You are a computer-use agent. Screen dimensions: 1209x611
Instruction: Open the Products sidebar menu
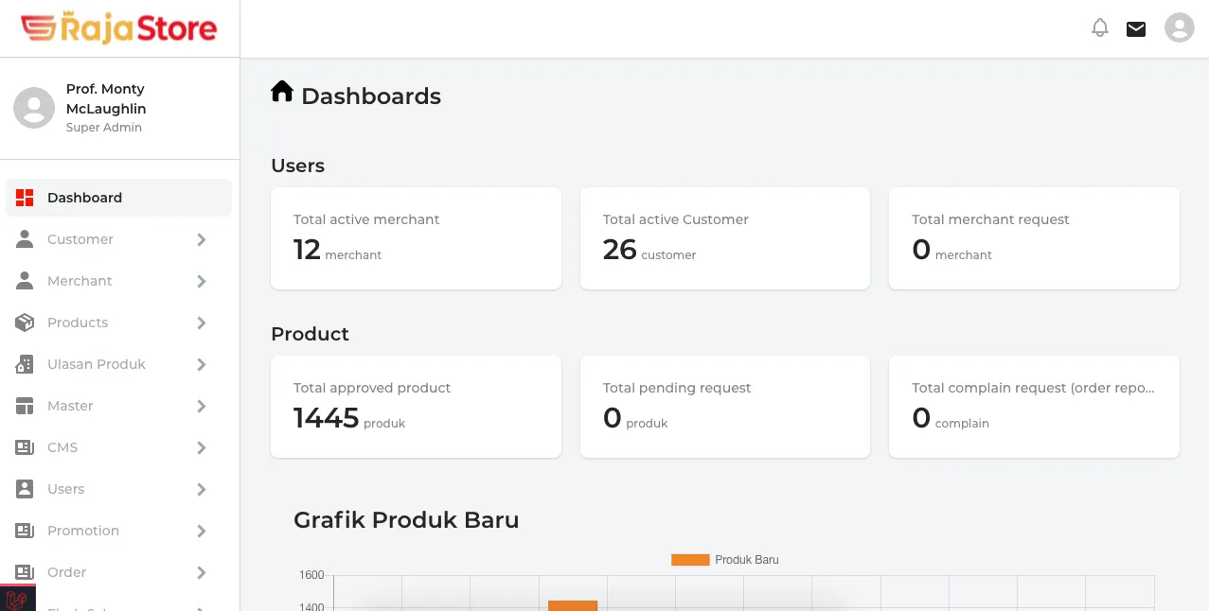[118, 323]
